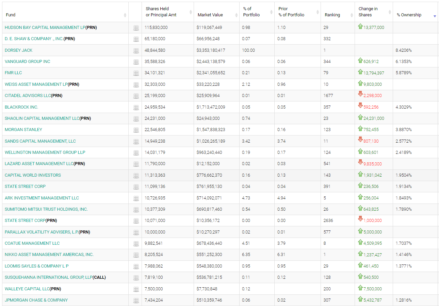
Task: Click grid icon for JPMorgan Chase row
Action: pos(136,301)
